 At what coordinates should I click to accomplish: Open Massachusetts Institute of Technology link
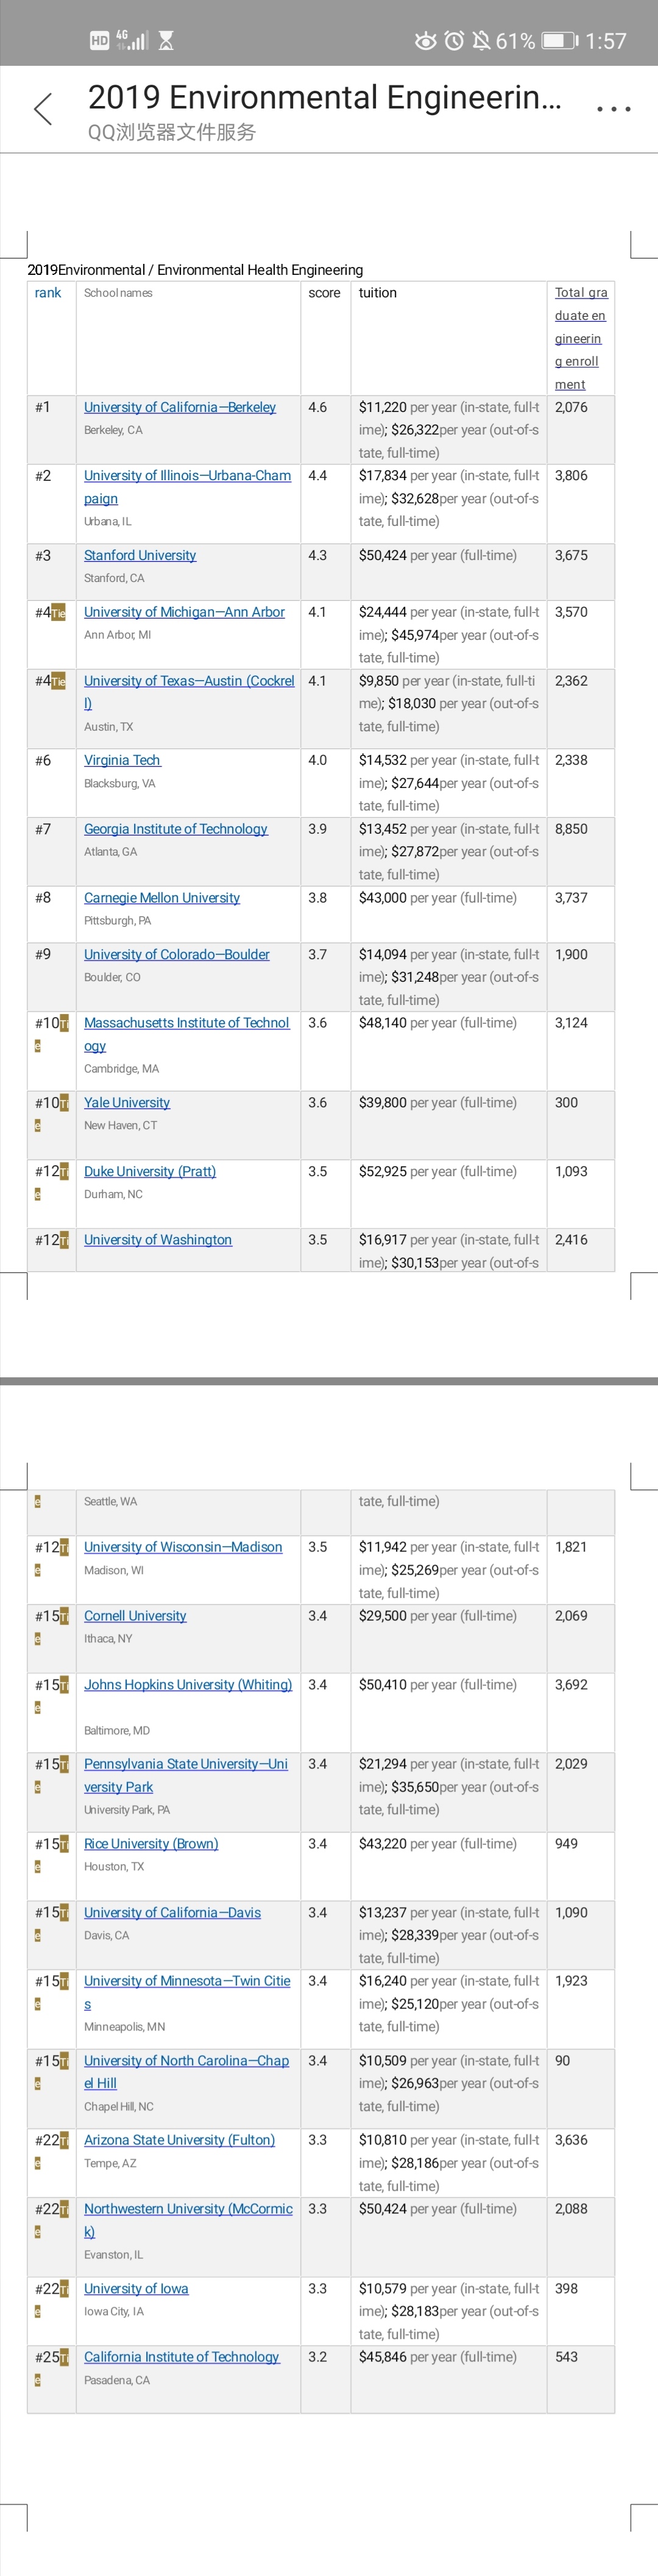click(186, 1034)
